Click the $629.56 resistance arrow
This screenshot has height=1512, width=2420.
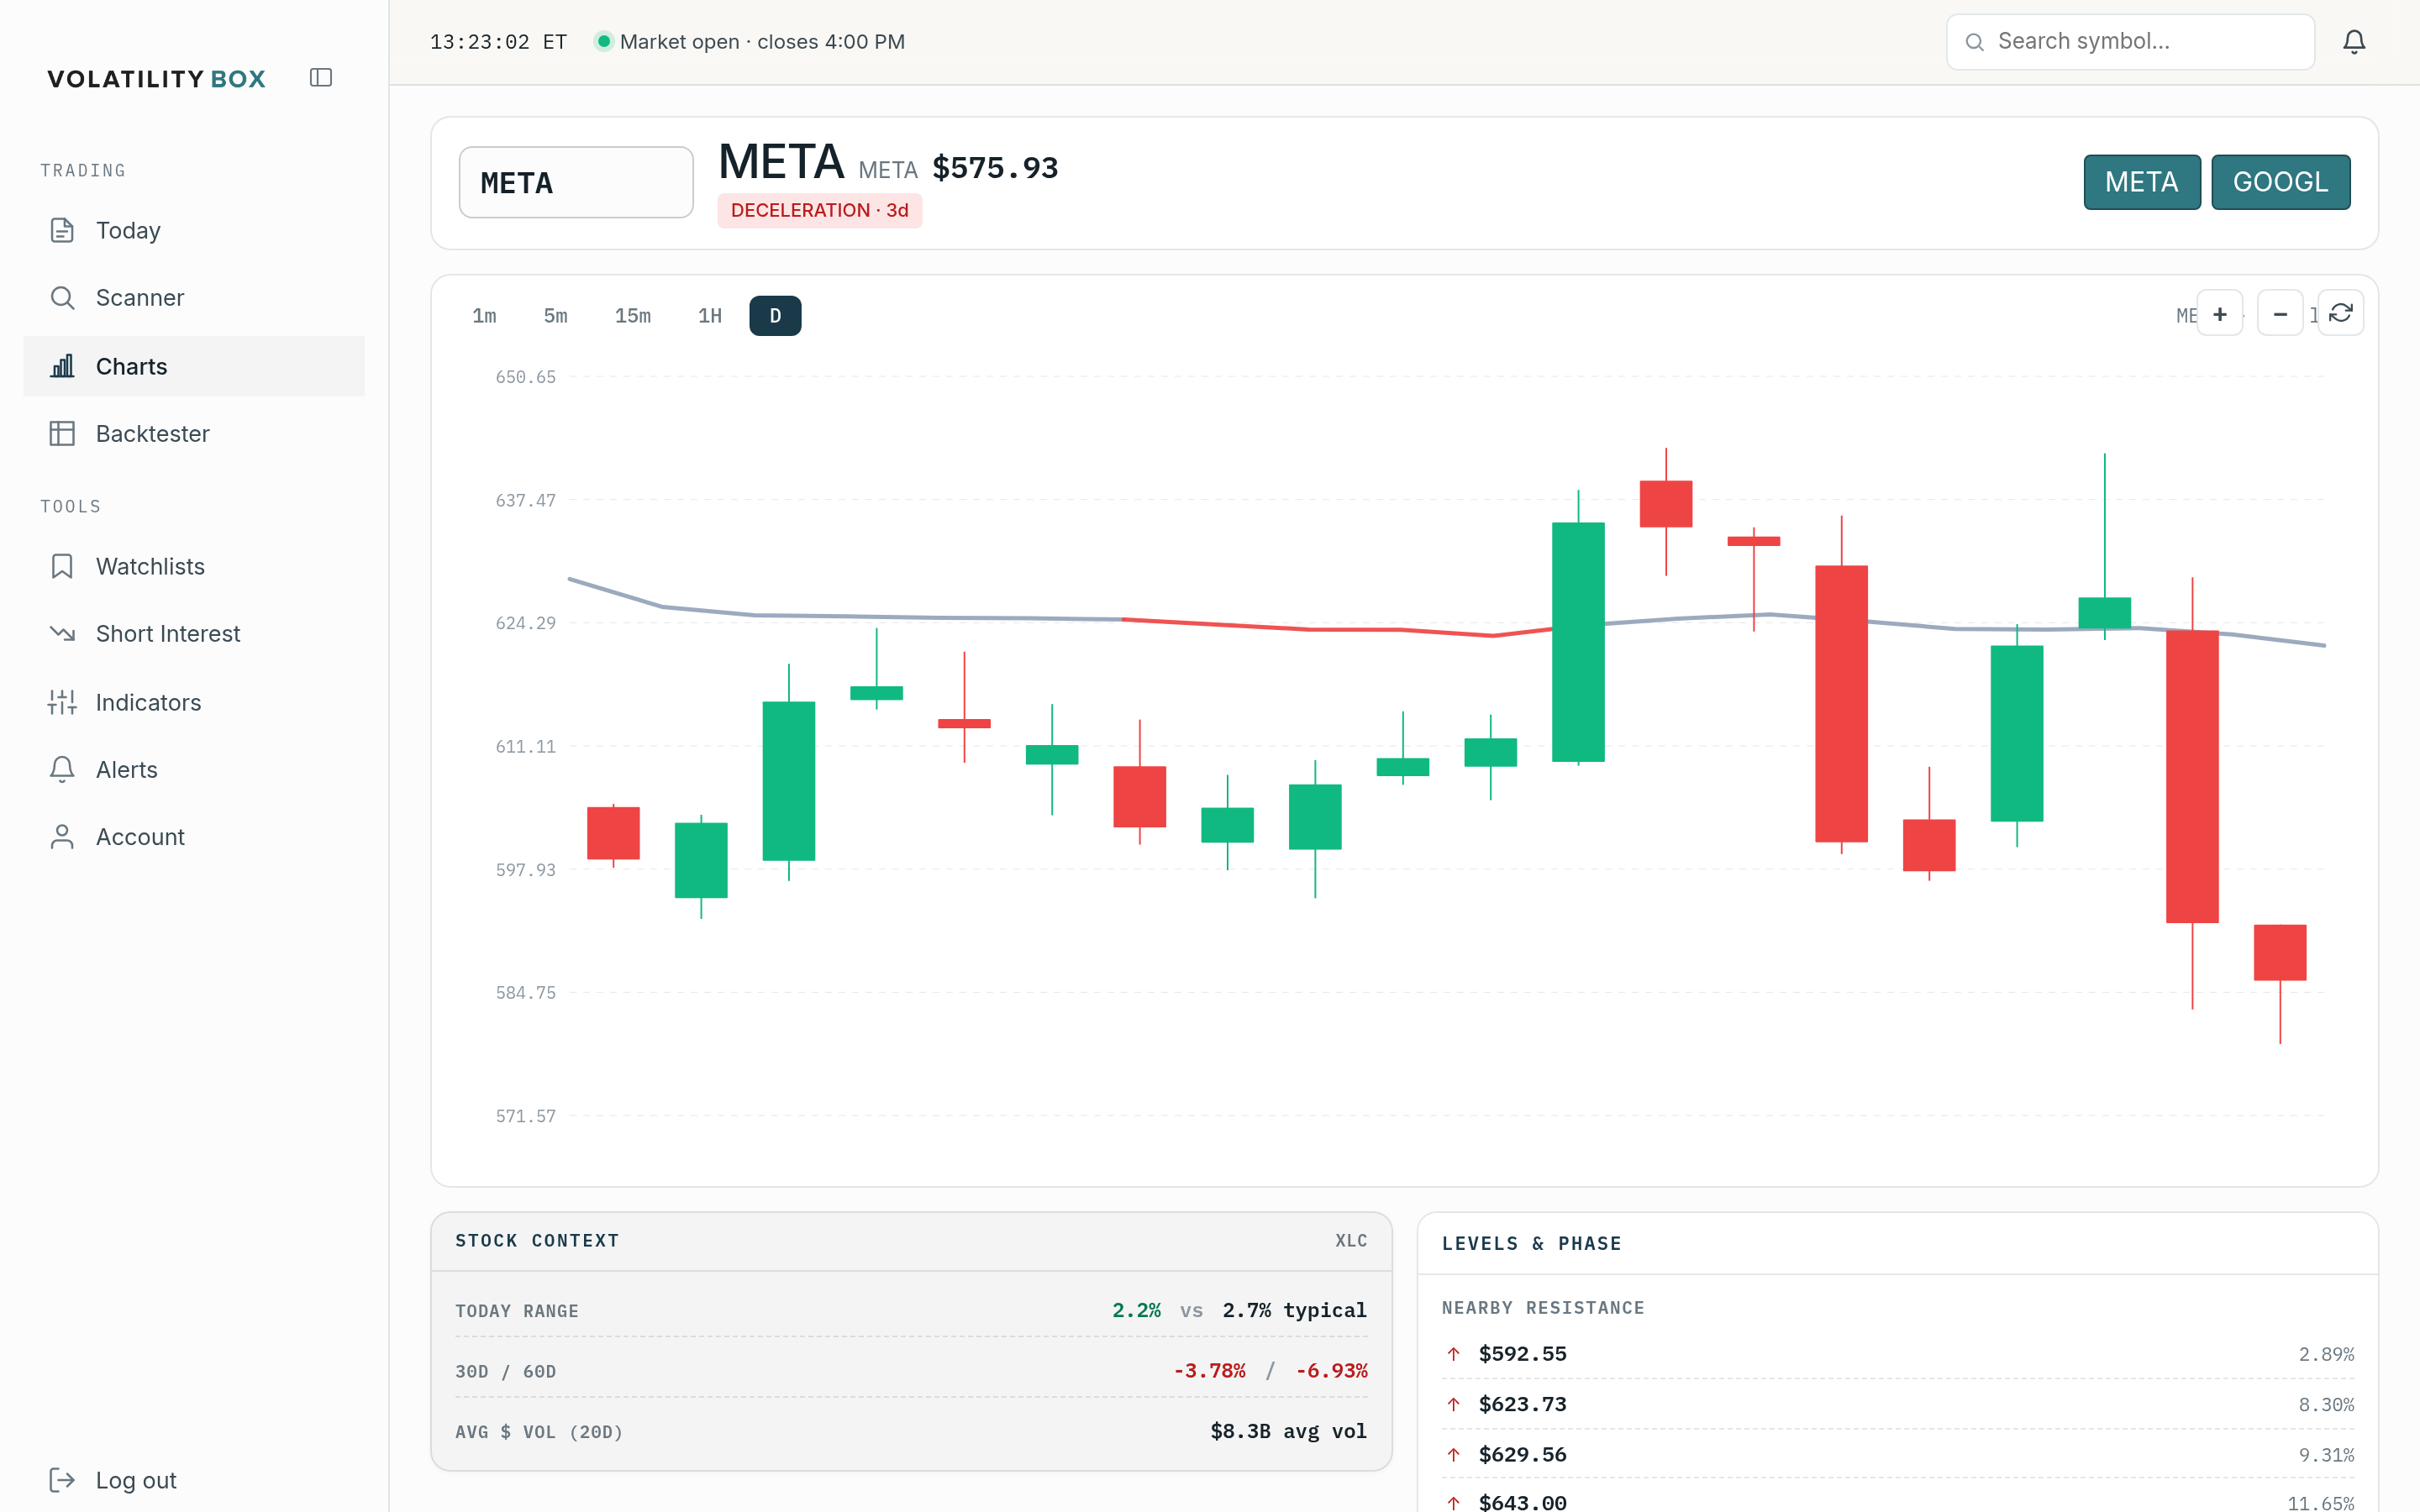click(x=1454, y=1454)
